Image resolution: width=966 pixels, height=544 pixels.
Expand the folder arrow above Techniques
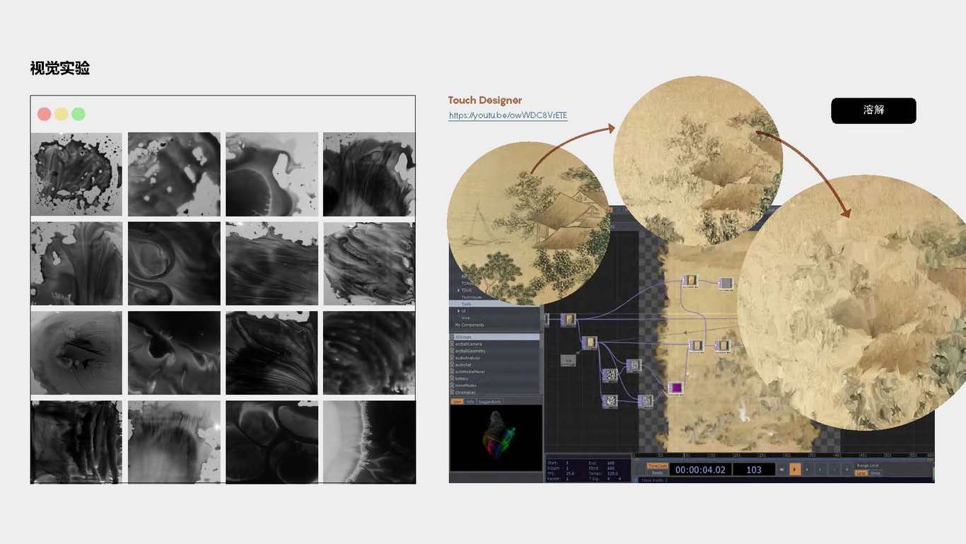pos(459,290)
